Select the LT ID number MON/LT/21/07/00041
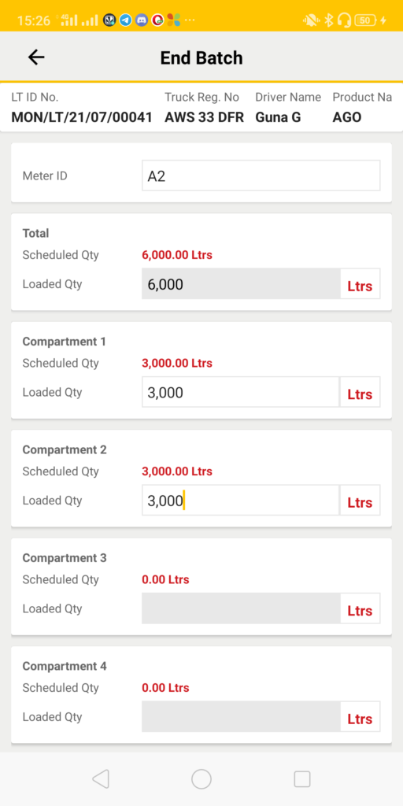 [82, 117]
